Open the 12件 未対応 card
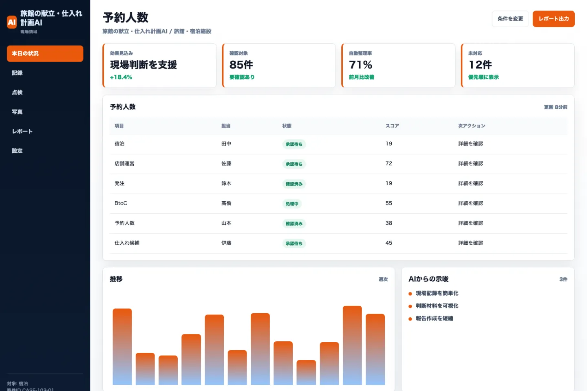 [x=518, y=65]
